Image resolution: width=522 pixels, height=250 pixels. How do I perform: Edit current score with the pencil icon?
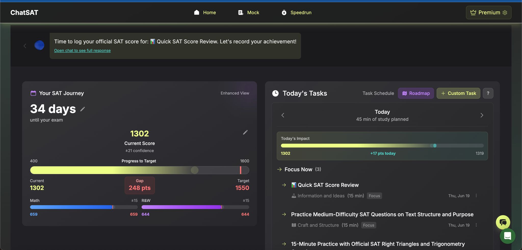pos(245,132)
